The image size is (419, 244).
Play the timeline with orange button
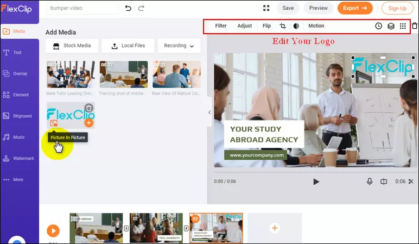[x=53, y=230]
